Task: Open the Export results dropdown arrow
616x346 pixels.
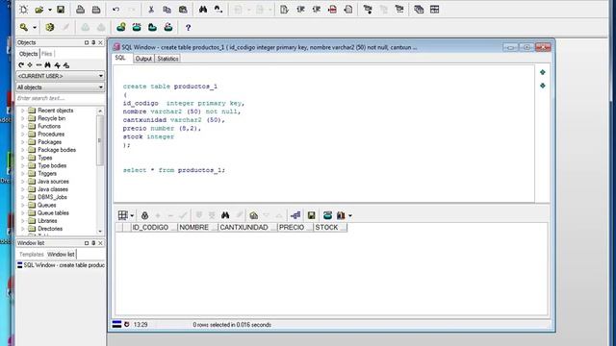Action: [x=350, y=215]
